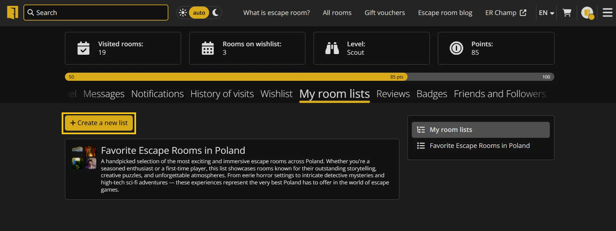Expand the EN language dropdown

(547, 13)
